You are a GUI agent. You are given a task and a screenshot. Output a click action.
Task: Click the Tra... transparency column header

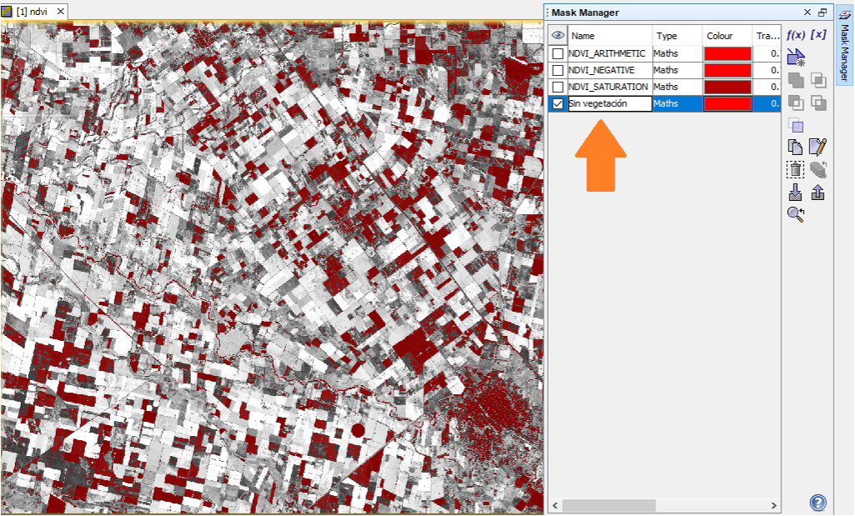point(767,35)
